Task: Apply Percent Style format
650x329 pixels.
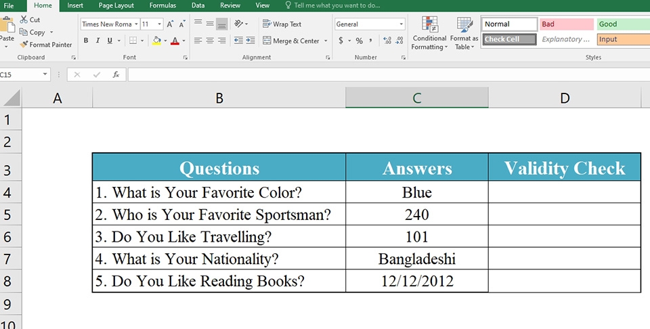Action: point(359,41)
